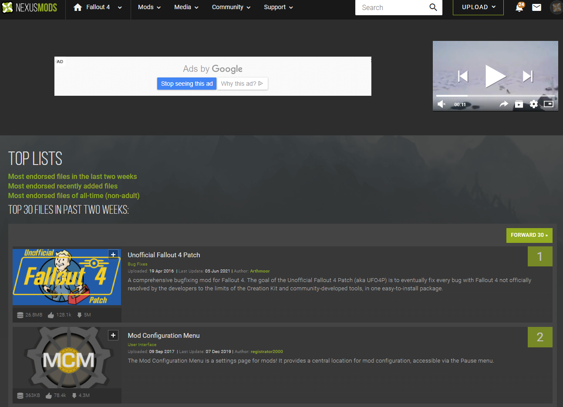The height and width of the screenshot is (407, 563).
Task: Click the TOP LISTS heading
Action: 35,159
